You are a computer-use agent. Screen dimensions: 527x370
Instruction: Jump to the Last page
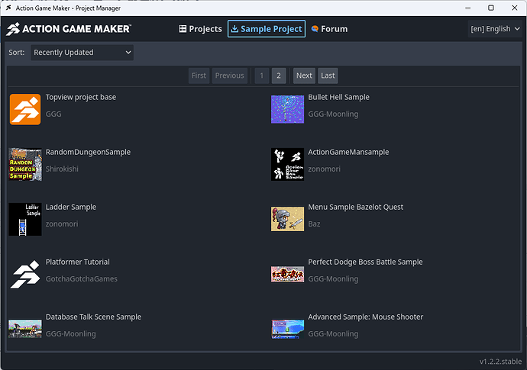[x=328, y=76]
